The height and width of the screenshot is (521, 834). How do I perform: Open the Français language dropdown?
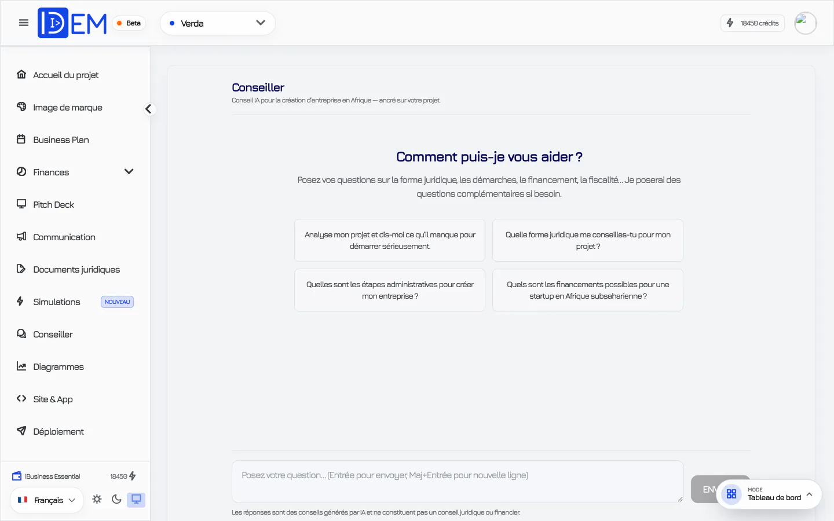(47, 500)
